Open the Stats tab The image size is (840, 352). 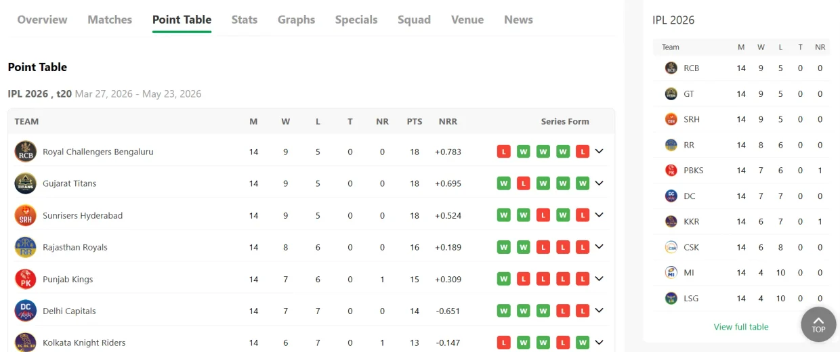245,20
